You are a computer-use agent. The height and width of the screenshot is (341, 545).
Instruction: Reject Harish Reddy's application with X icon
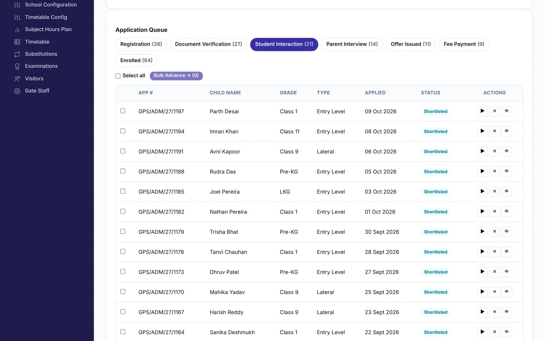(x=495, y=312)
